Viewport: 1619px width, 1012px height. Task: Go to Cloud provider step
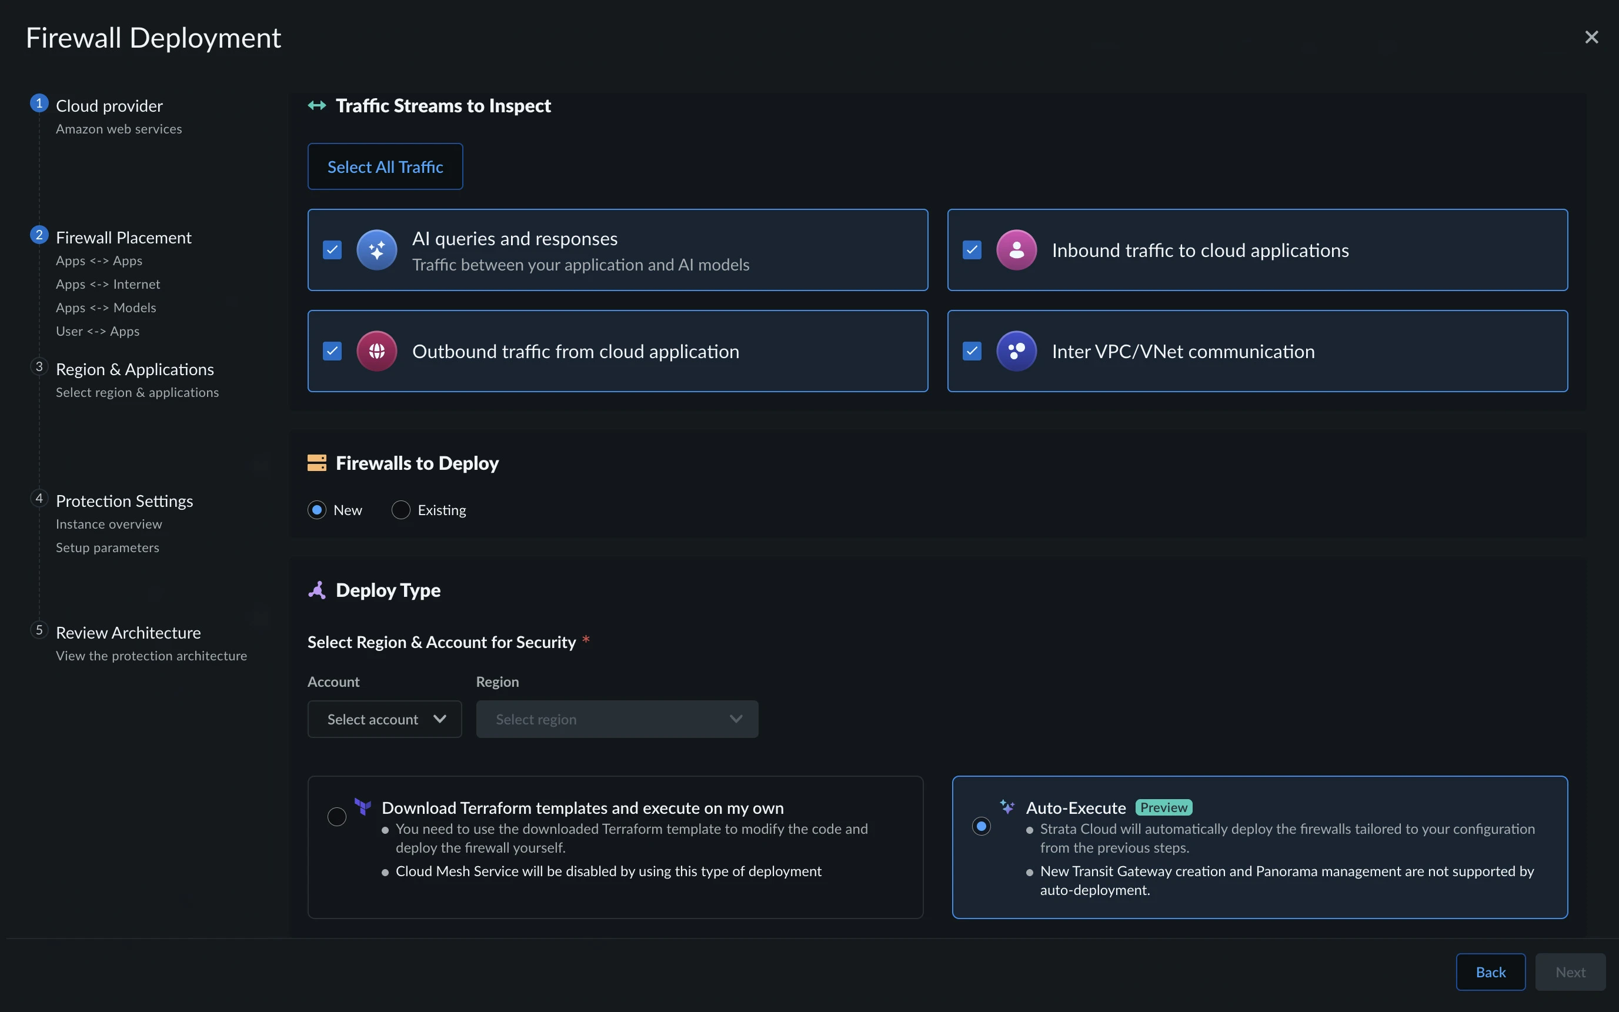pyautogui.click(x=109, y=106)
